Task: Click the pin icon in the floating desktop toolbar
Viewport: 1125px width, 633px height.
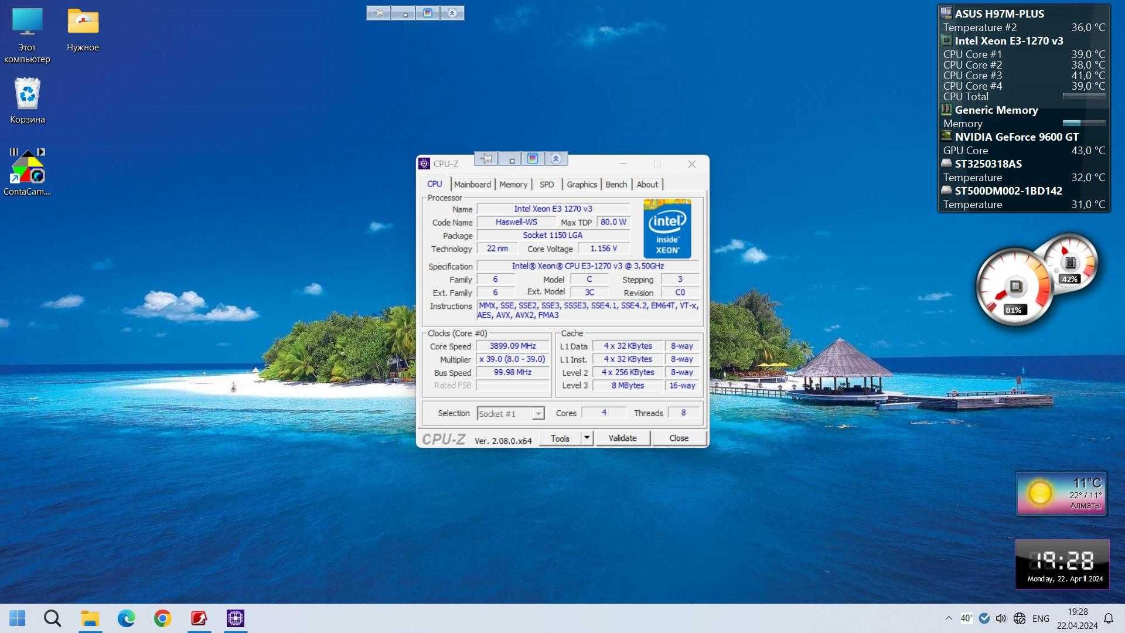Action: (379, 13)
